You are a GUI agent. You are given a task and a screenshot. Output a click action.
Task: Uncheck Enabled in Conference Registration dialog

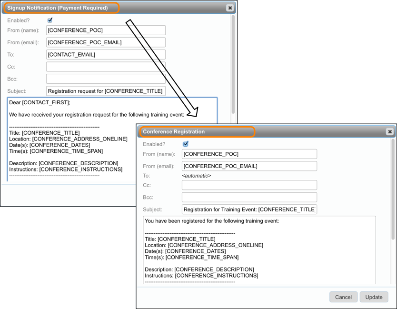[186, 144]
